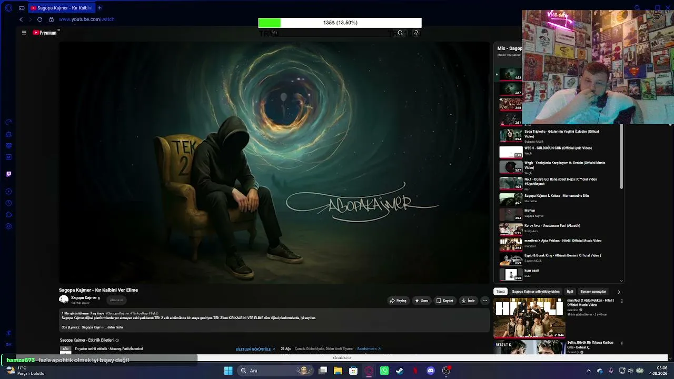Play the Sagopa Kajmer video player

(274, 163)
